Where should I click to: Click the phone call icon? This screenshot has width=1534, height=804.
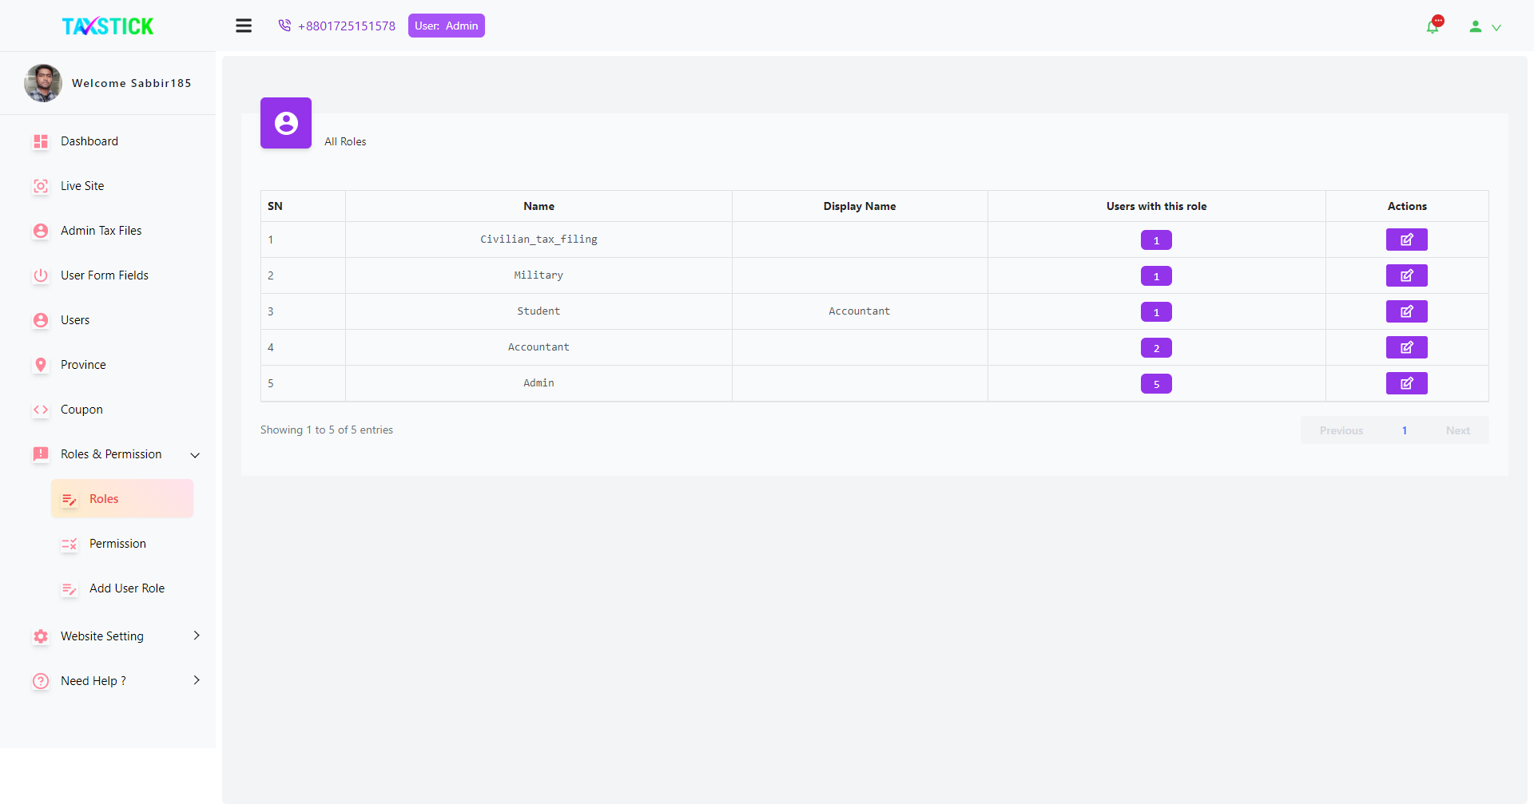click(284, 26)
